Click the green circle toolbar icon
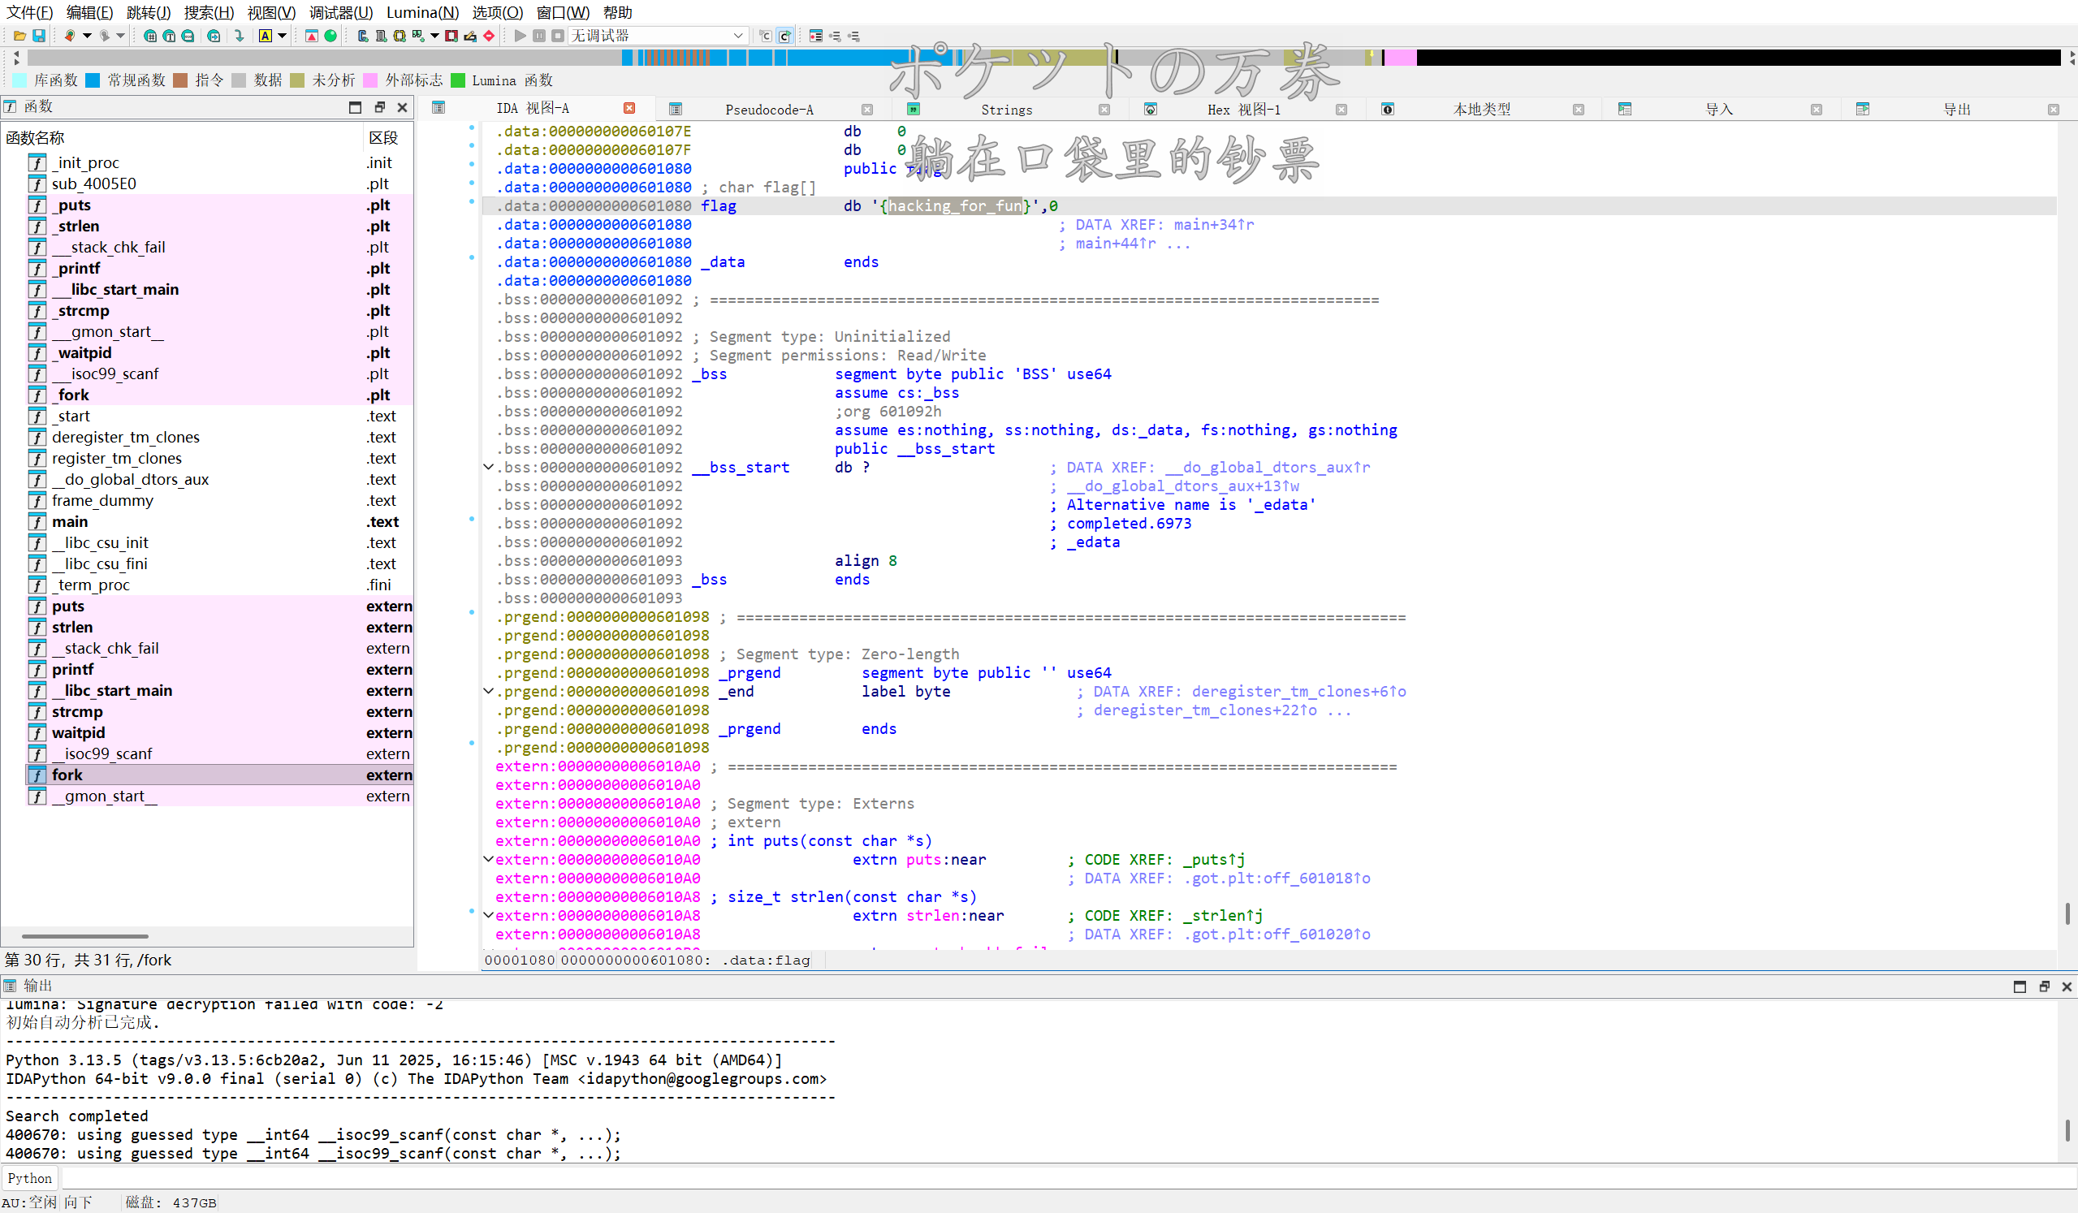 pyautogui.click(x=330, y=36)
